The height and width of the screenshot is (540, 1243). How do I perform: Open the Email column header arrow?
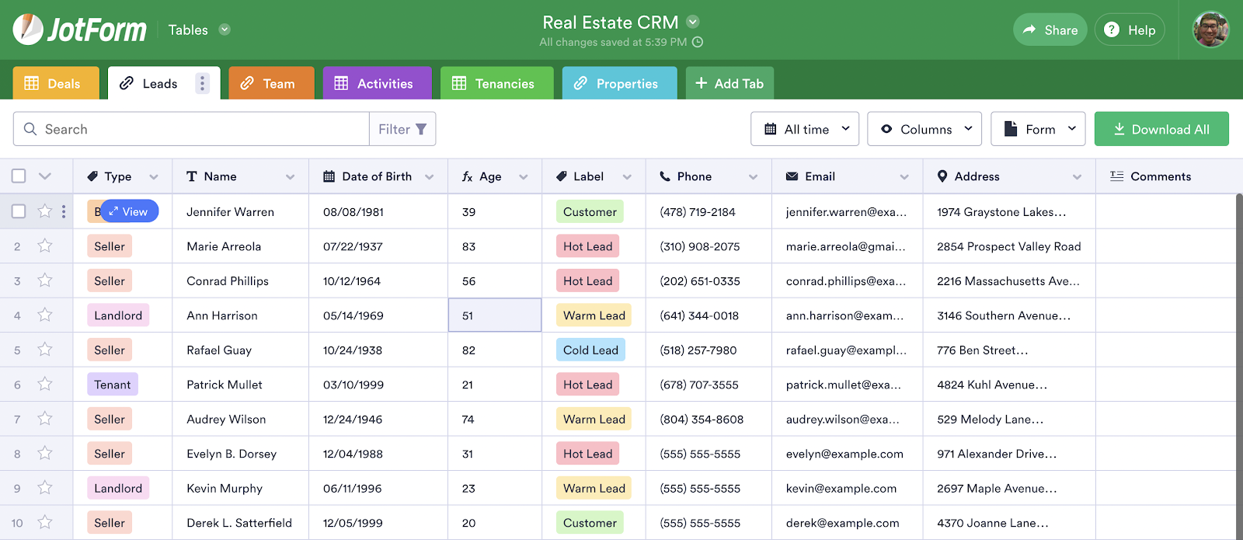(x=904, y=177)
